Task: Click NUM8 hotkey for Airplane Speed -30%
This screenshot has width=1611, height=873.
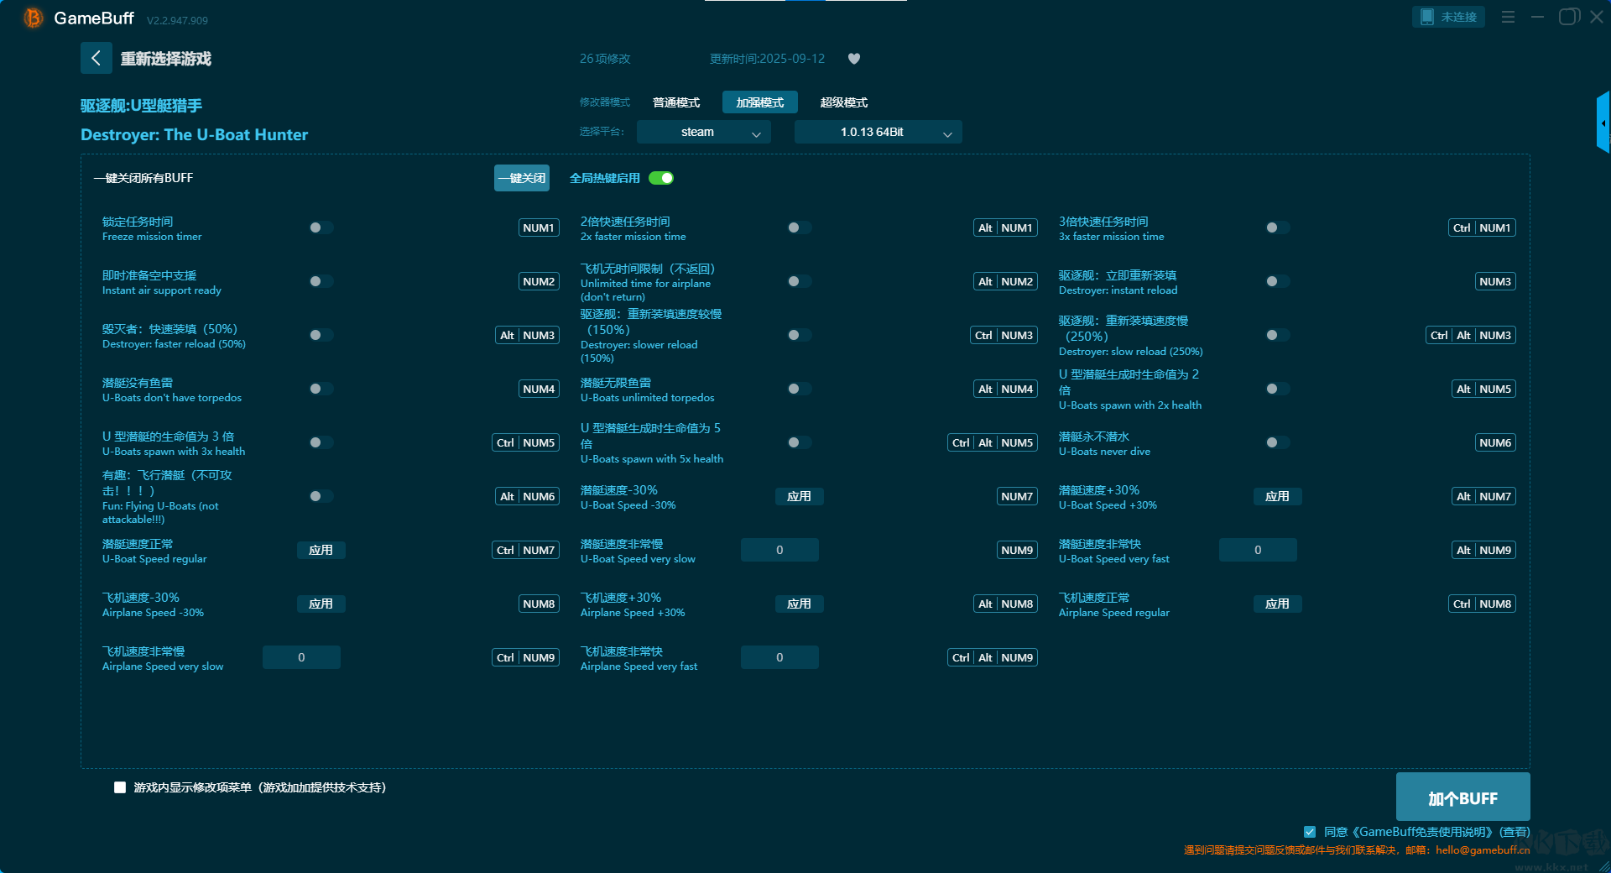Action: coord(539,604)
